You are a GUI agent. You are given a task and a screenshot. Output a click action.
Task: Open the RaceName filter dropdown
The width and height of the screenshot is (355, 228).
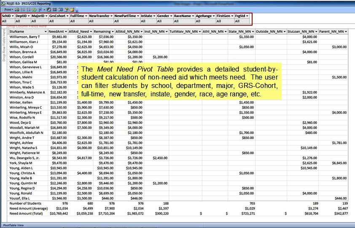tap(193, 16)
